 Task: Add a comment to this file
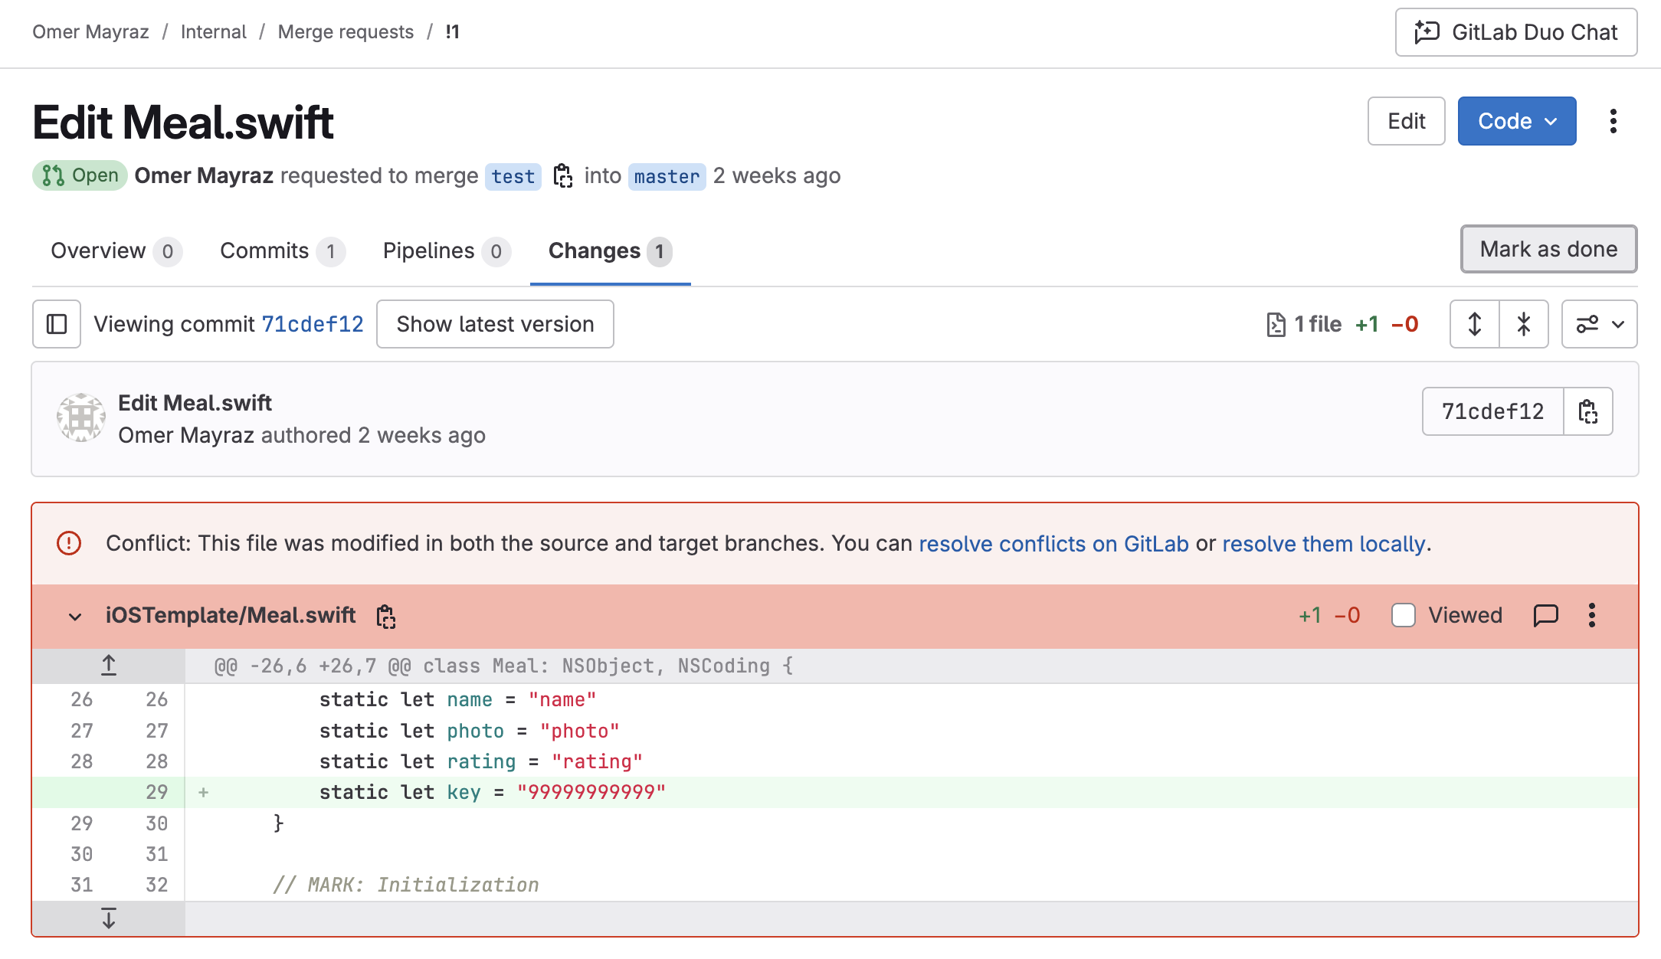point(1546,615)
